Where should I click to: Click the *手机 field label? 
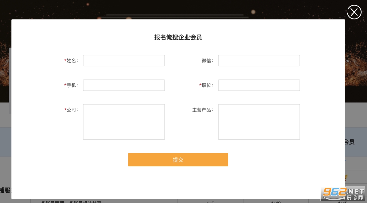71,85
